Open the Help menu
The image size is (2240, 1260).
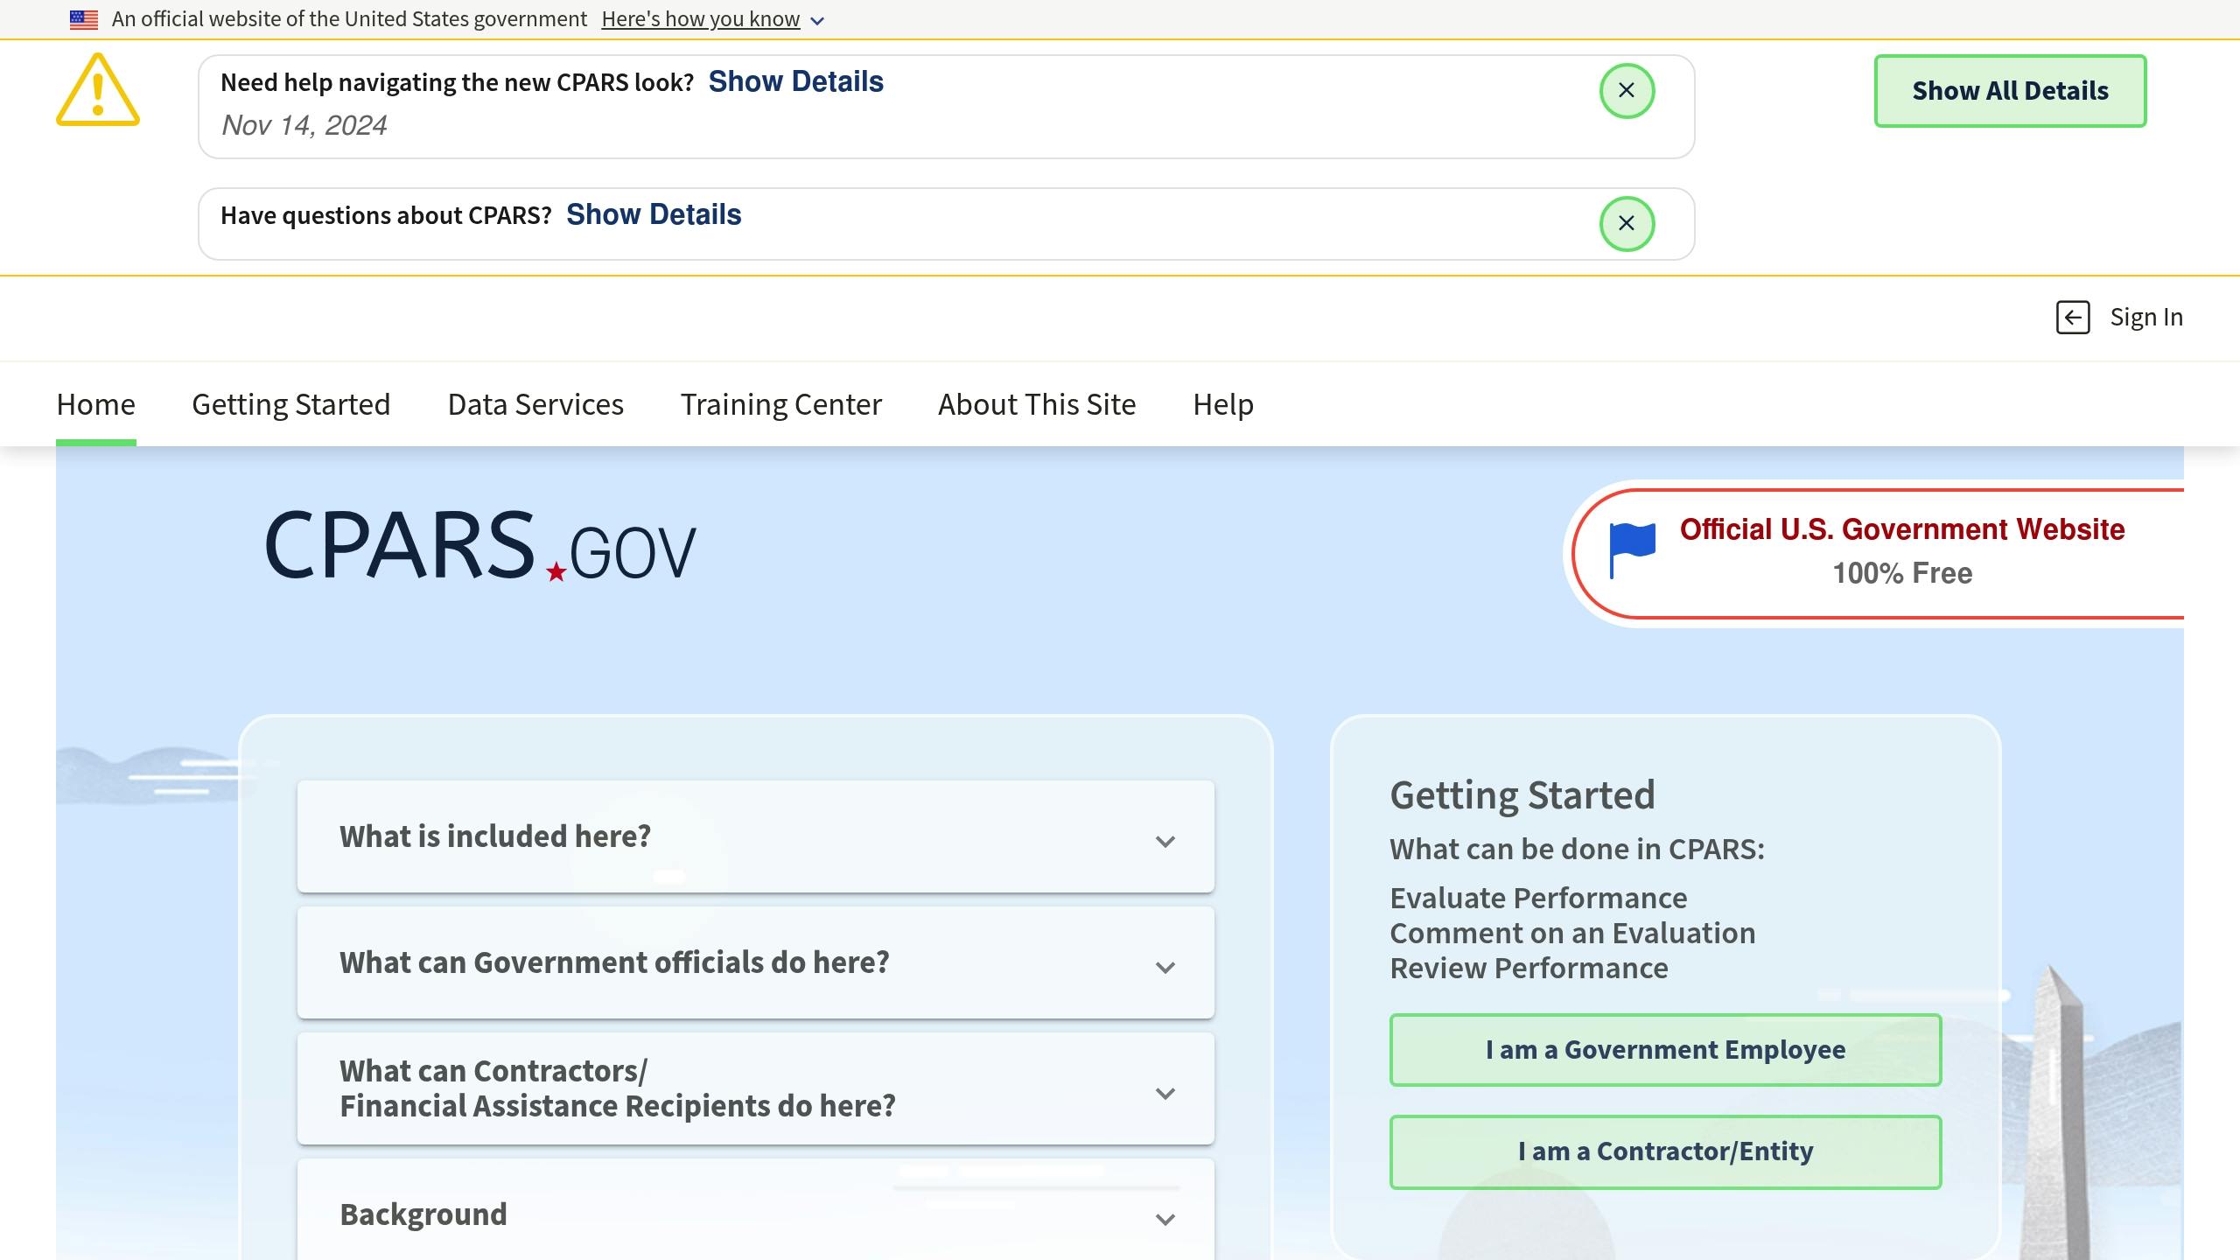point(1223,404)
